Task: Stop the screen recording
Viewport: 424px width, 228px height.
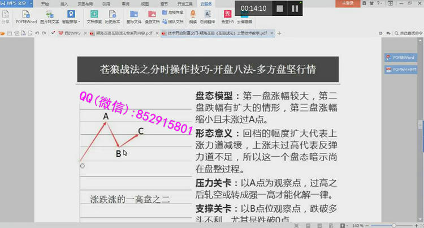Action: [279, 8]
